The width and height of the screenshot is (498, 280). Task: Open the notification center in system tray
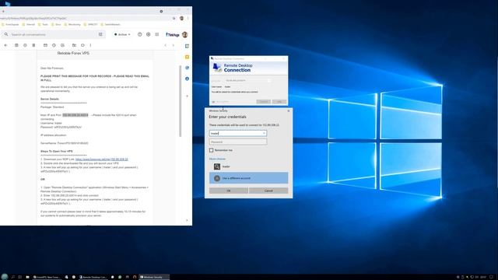tap(492, 277)
